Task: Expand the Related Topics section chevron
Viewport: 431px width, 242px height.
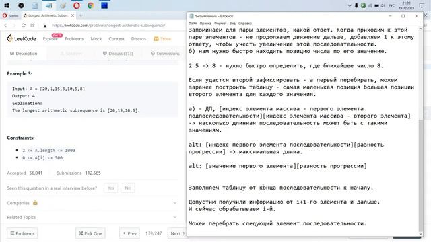Action: tap(175, 217)
